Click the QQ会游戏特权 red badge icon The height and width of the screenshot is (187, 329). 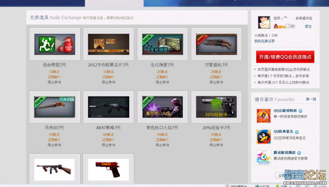(264, 116)
